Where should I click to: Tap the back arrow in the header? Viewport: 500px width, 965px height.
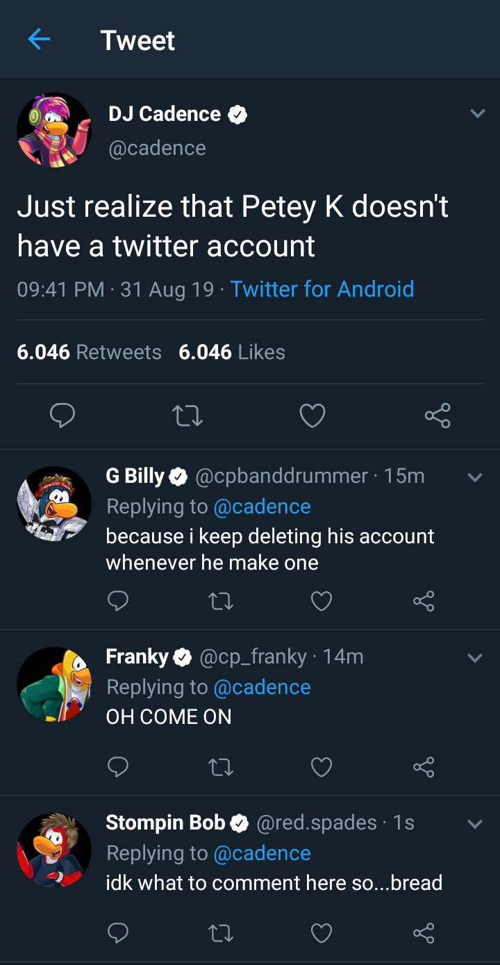pos(39,40)
